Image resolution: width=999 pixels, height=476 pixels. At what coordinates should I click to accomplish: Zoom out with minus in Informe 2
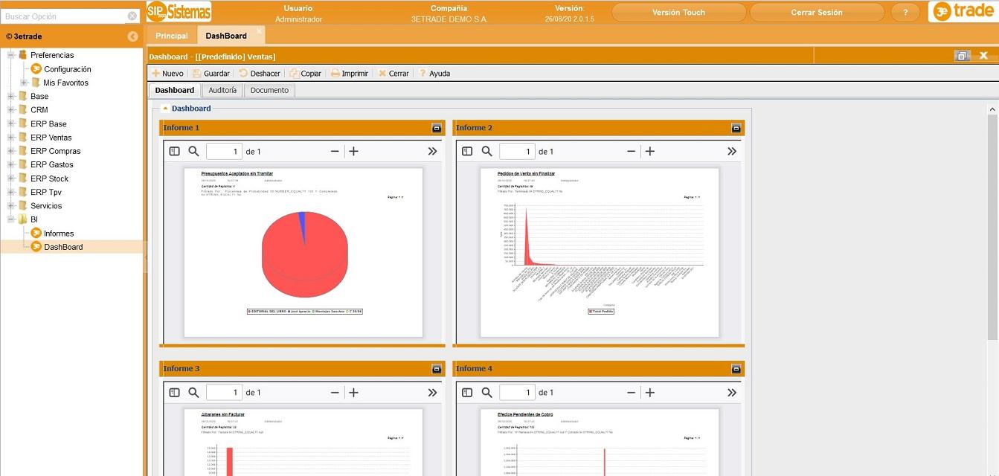coord(631,151)
